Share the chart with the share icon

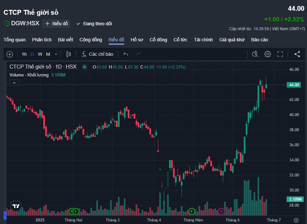click(297, 54)
